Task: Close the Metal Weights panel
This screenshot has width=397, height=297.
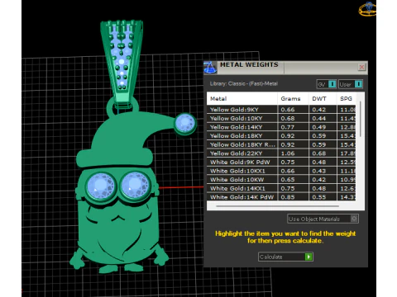Action: tap(361, 67)
